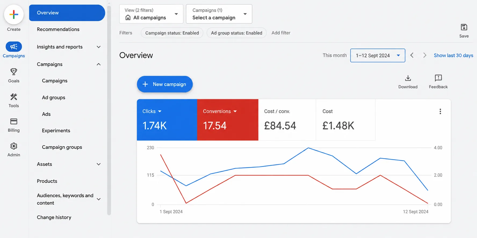Expand the Assets section
This screenshot has width=477, height=238.
pos(99,164)
